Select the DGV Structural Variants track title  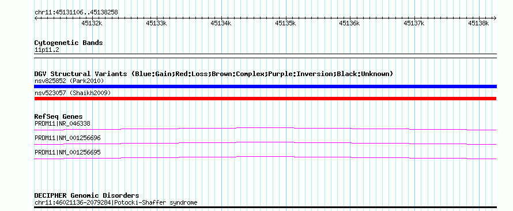click(213, 74)
